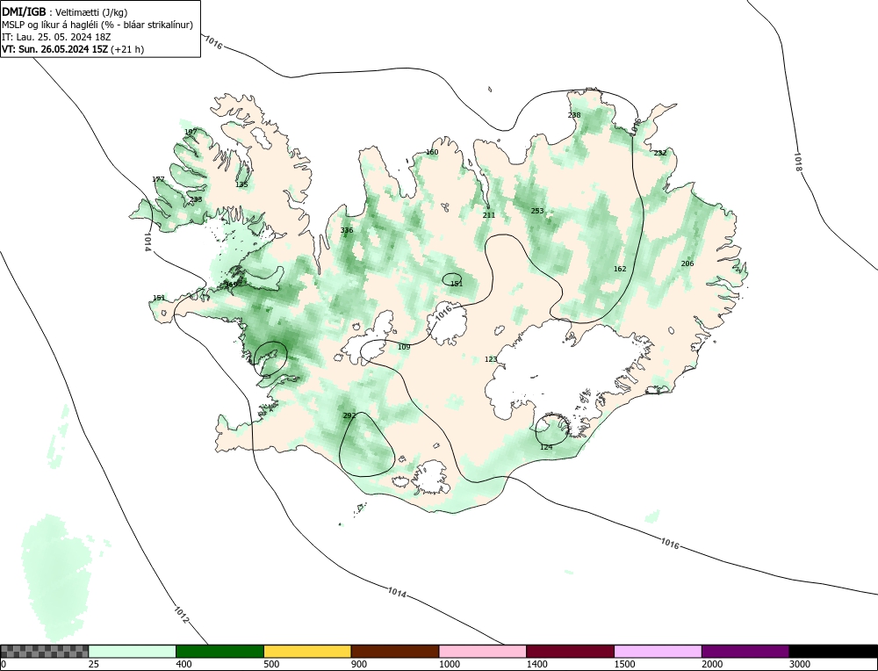
Task: Select the brown 900–1000 legend swatch
Action: (x=395, y=651)
